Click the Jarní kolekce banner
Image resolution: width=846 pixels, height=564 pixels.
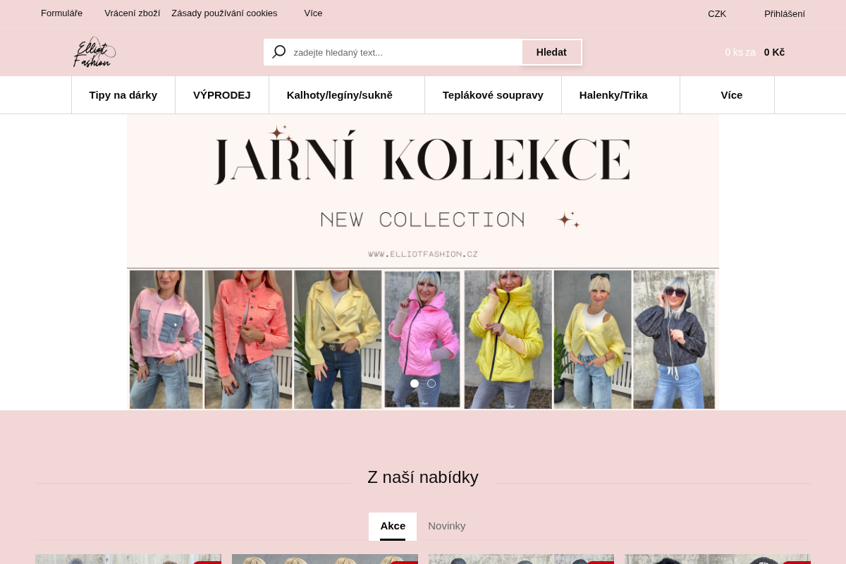pos(423,262)
